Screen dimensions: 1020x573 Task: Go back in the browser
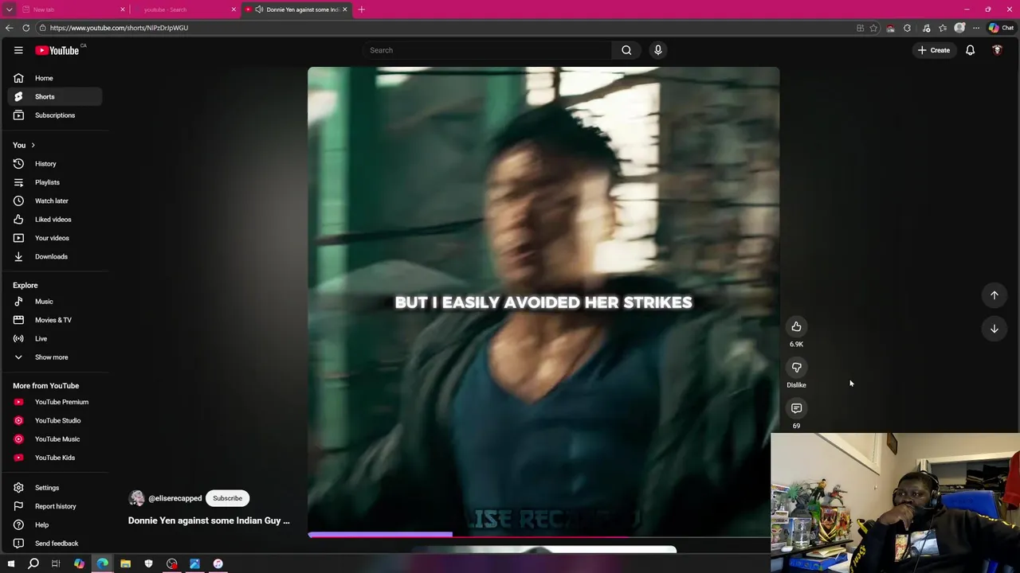point(9,28)
